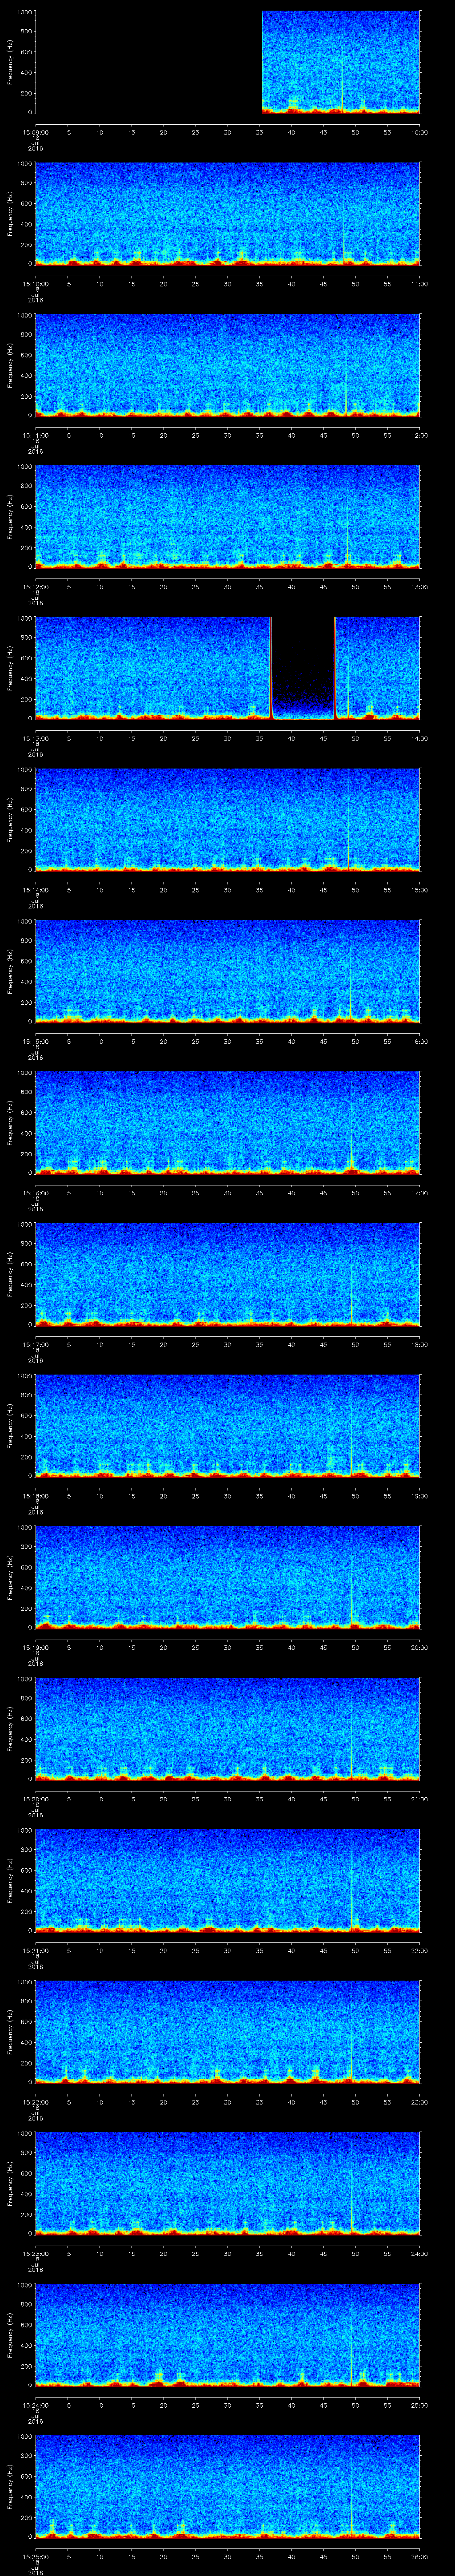Click the 15:16:00 start time label
This screenshot has height=2576, width=455.
(x=35, y=1193)
